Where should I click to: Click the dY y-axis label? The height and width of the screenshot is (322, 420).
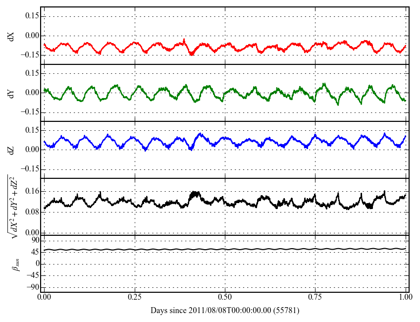point(12,93)
